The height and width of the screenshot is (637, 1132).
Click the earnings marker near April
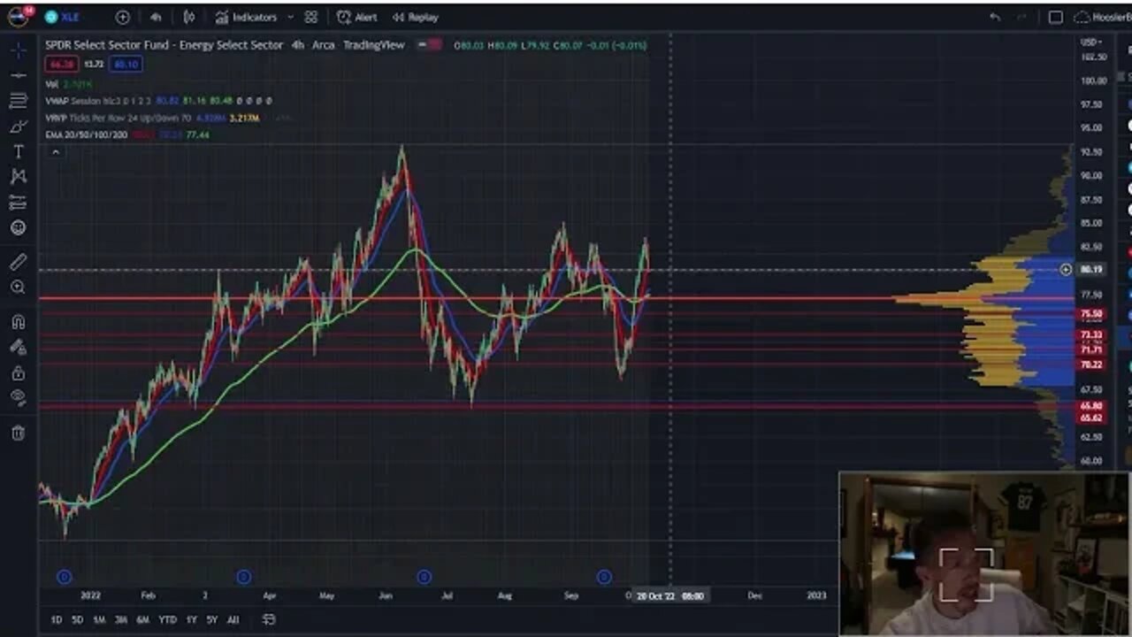(244, 577)
